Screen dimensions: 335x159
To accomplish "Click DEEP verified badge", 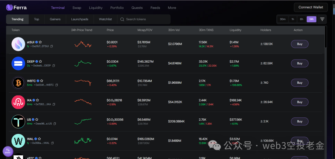I will click(x=37, y=61).
